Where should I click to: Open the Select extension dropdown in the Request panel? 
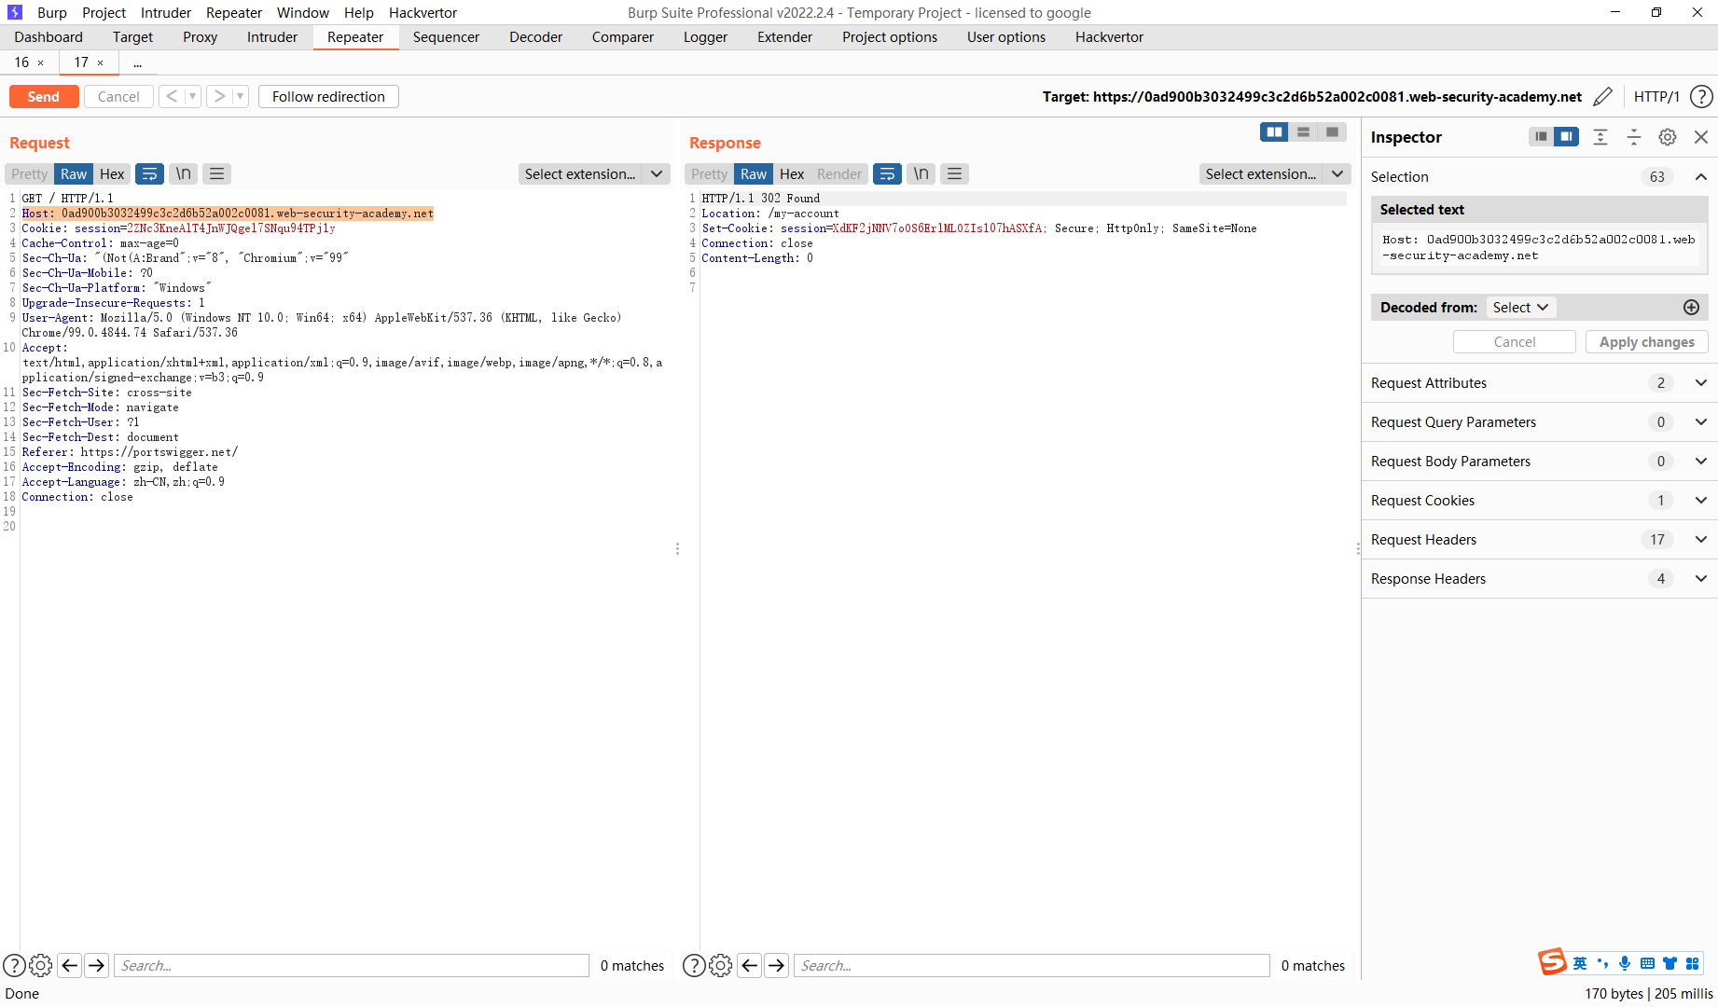tap(594, 173)
